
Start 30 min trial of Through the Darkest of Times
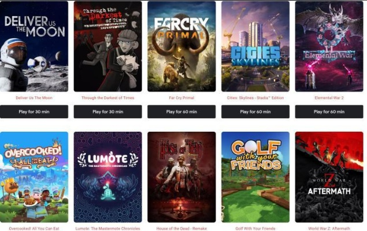(107, 112)
